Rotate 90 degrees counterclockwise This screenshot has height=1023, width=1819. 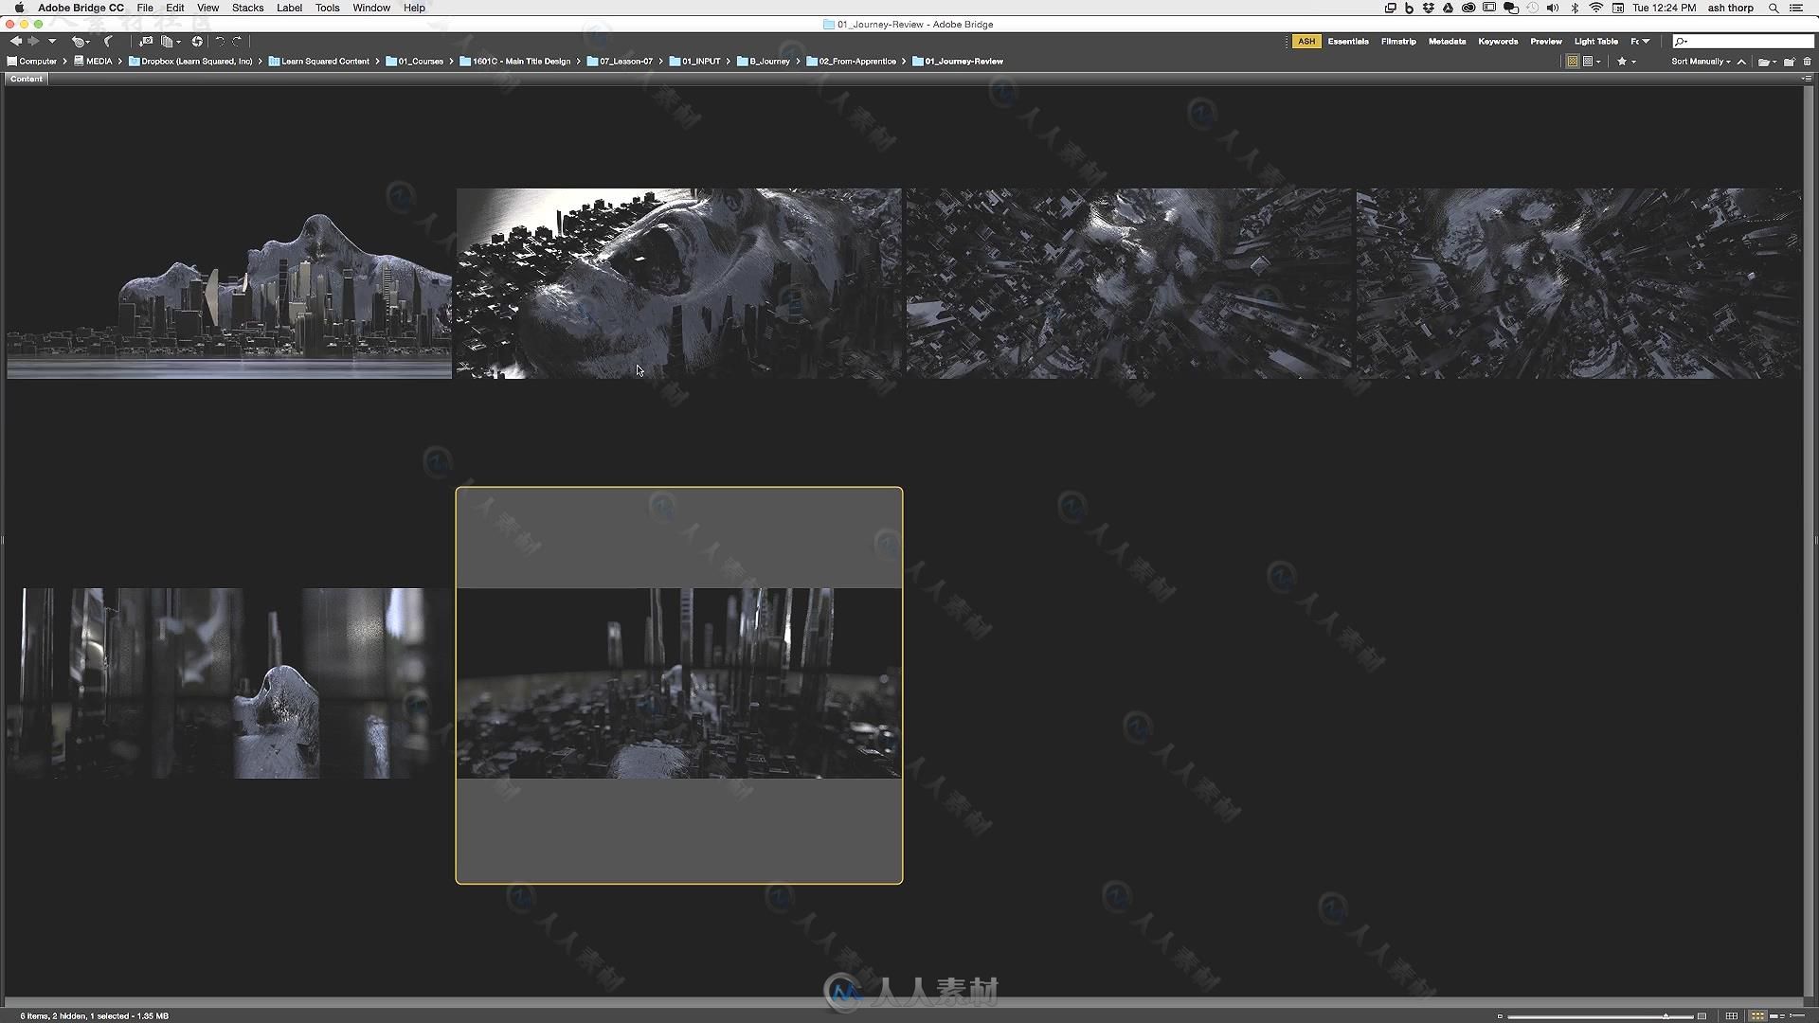220,42
